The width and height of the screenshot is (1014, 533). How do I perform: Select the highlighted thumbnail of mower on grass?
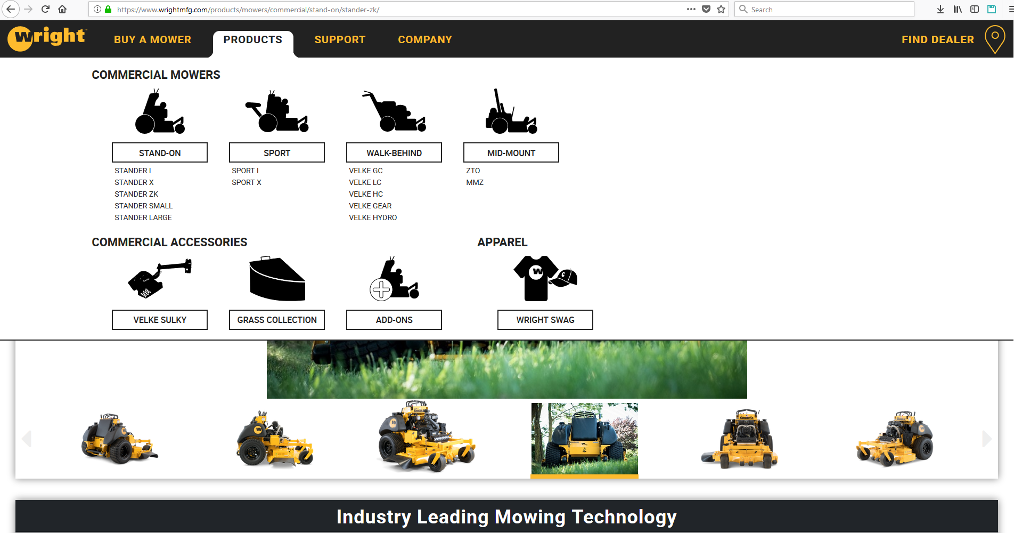pyautogui.click(x=585, y=439)
